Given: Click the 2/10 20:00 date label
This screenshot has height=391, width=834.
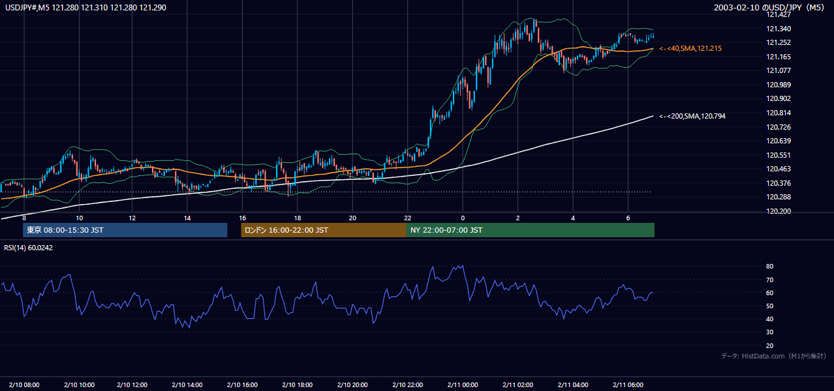Looking at the screenshot, I should (x=352, y=384).
